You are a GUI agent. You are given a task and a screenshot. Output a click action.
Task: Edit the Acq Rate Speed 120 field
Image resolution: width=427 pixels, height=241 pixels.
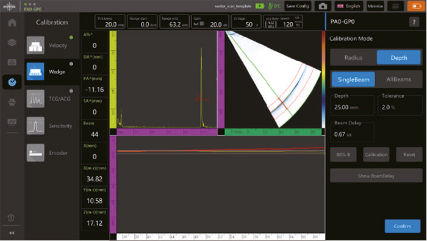[x=283, y=21]
